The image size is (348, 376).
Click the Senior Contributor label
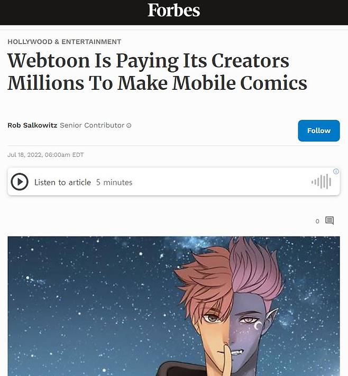(92, 125)
